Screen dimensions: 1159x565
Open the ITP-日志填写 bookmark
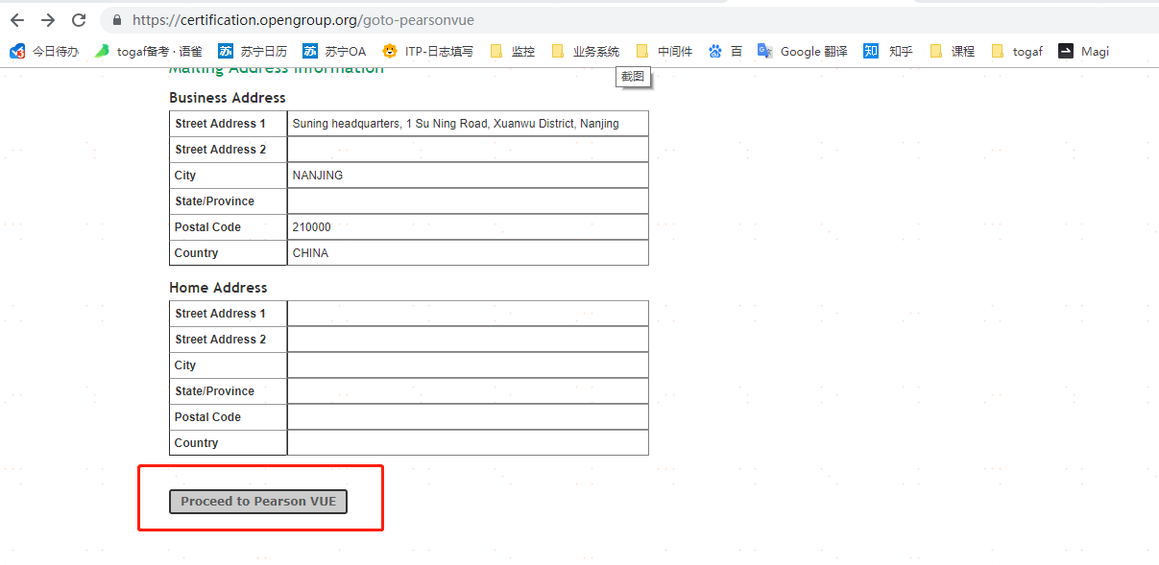427,52
